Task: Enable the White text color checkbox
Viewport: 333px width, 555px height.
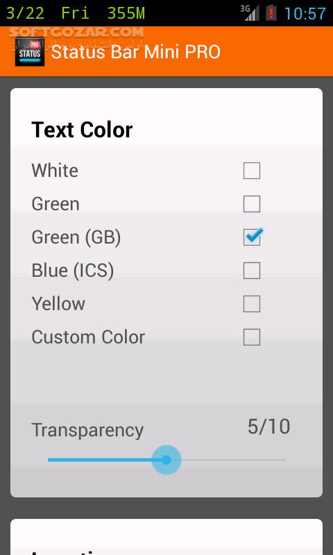Action: [252, 171]
